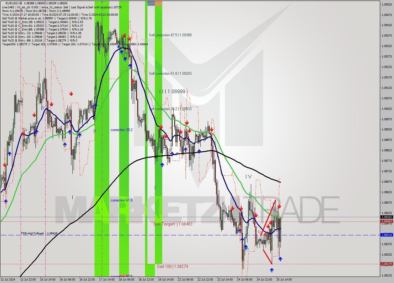The width and height of the screenshot is (394, 283).
Task: Click the 'I V' wave label
Action: (248, 177)
